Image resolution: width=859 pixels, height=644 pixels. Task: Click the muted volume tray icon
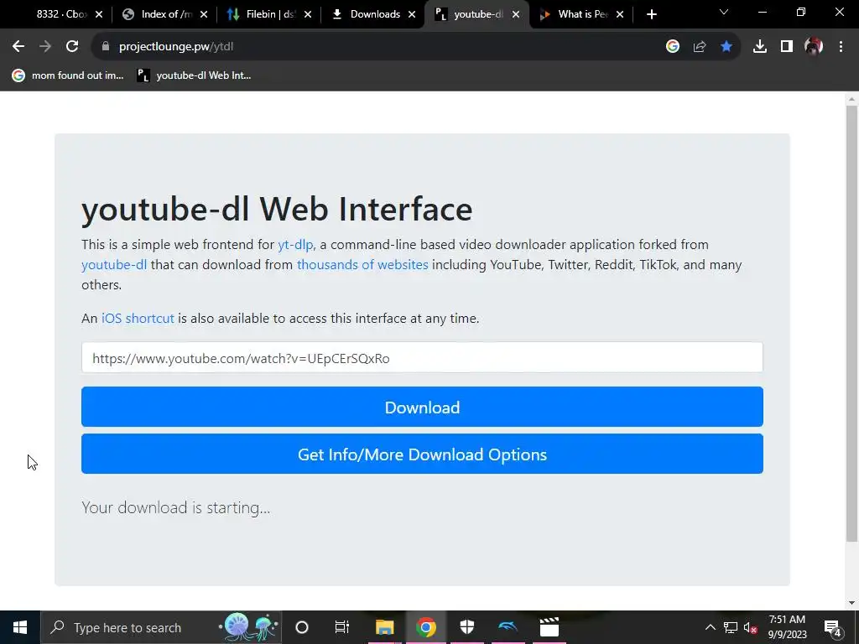tap(751, 627)
